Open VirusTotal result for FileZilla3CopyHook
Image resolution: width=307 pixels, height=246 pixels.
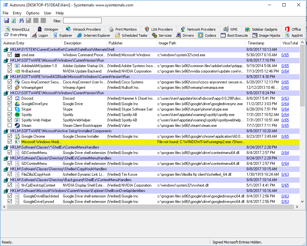285,174
